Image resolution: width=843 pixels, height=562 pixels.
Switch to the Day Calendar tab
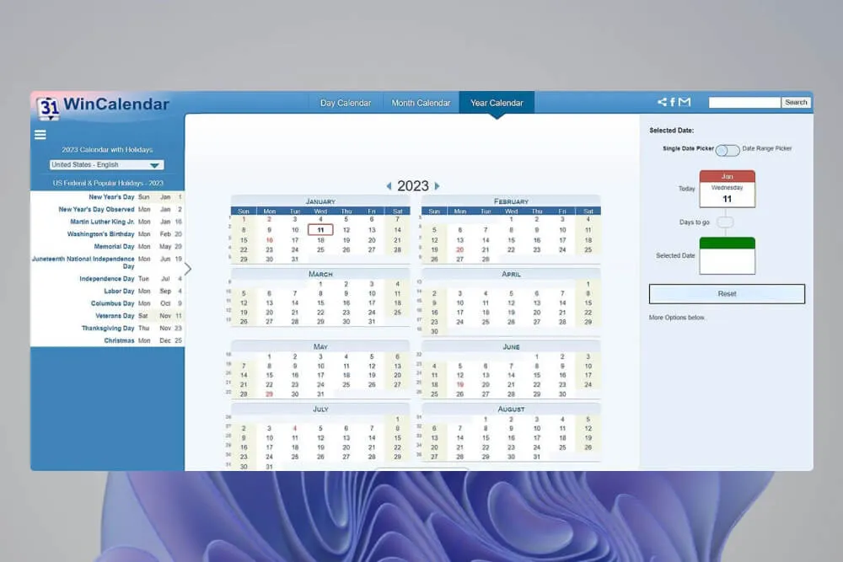click(346, 102)
